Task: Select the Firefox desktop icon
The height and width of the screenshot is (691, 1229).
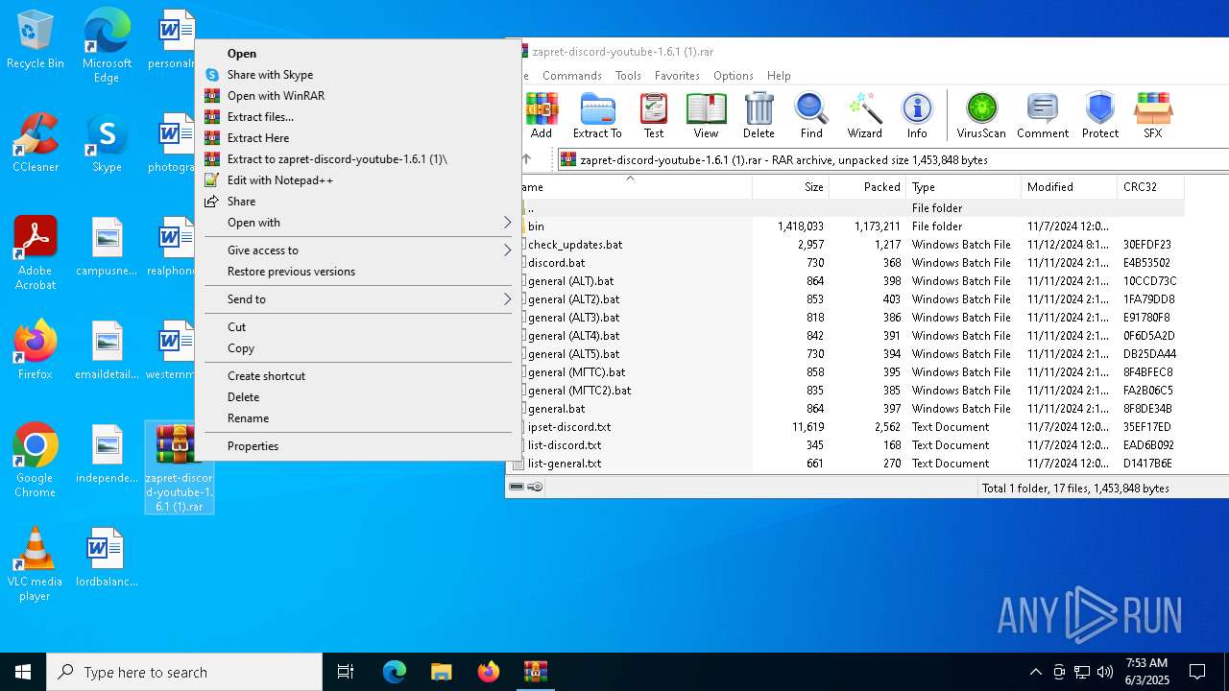Action: pos(36,350)
